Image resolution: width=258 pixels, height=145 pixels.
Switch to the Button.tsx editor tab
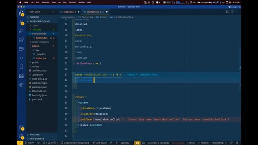[96, 12]
